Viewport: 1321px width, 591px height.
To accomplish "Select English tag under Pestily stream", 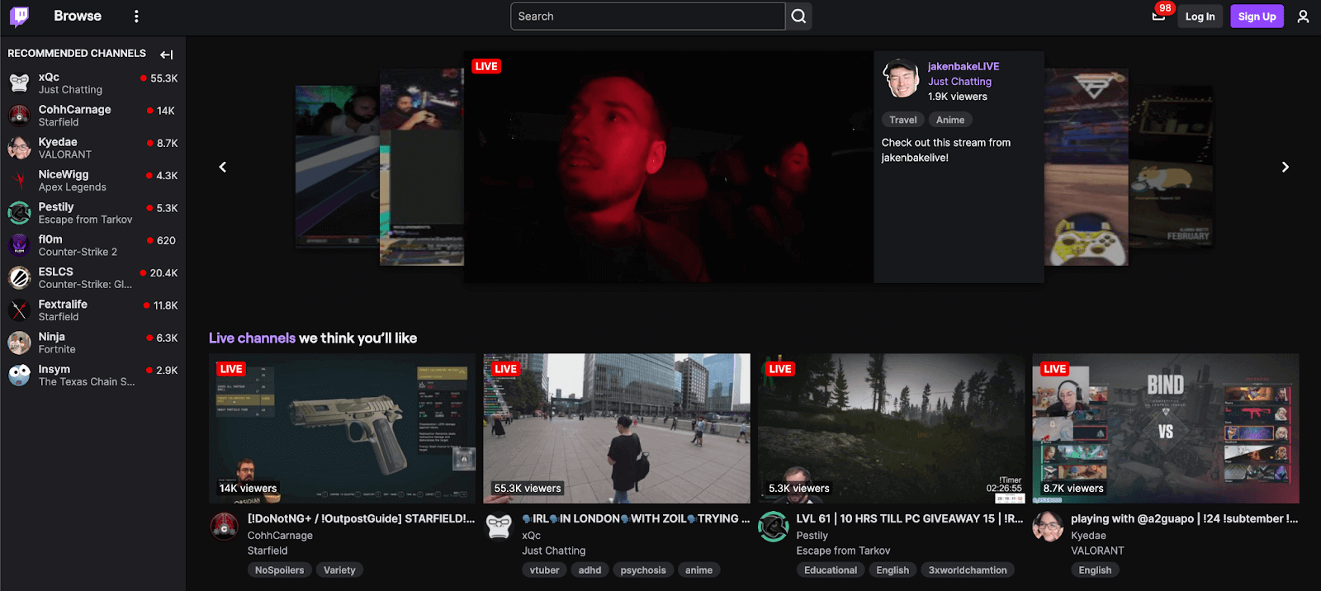I will [893, 570].
